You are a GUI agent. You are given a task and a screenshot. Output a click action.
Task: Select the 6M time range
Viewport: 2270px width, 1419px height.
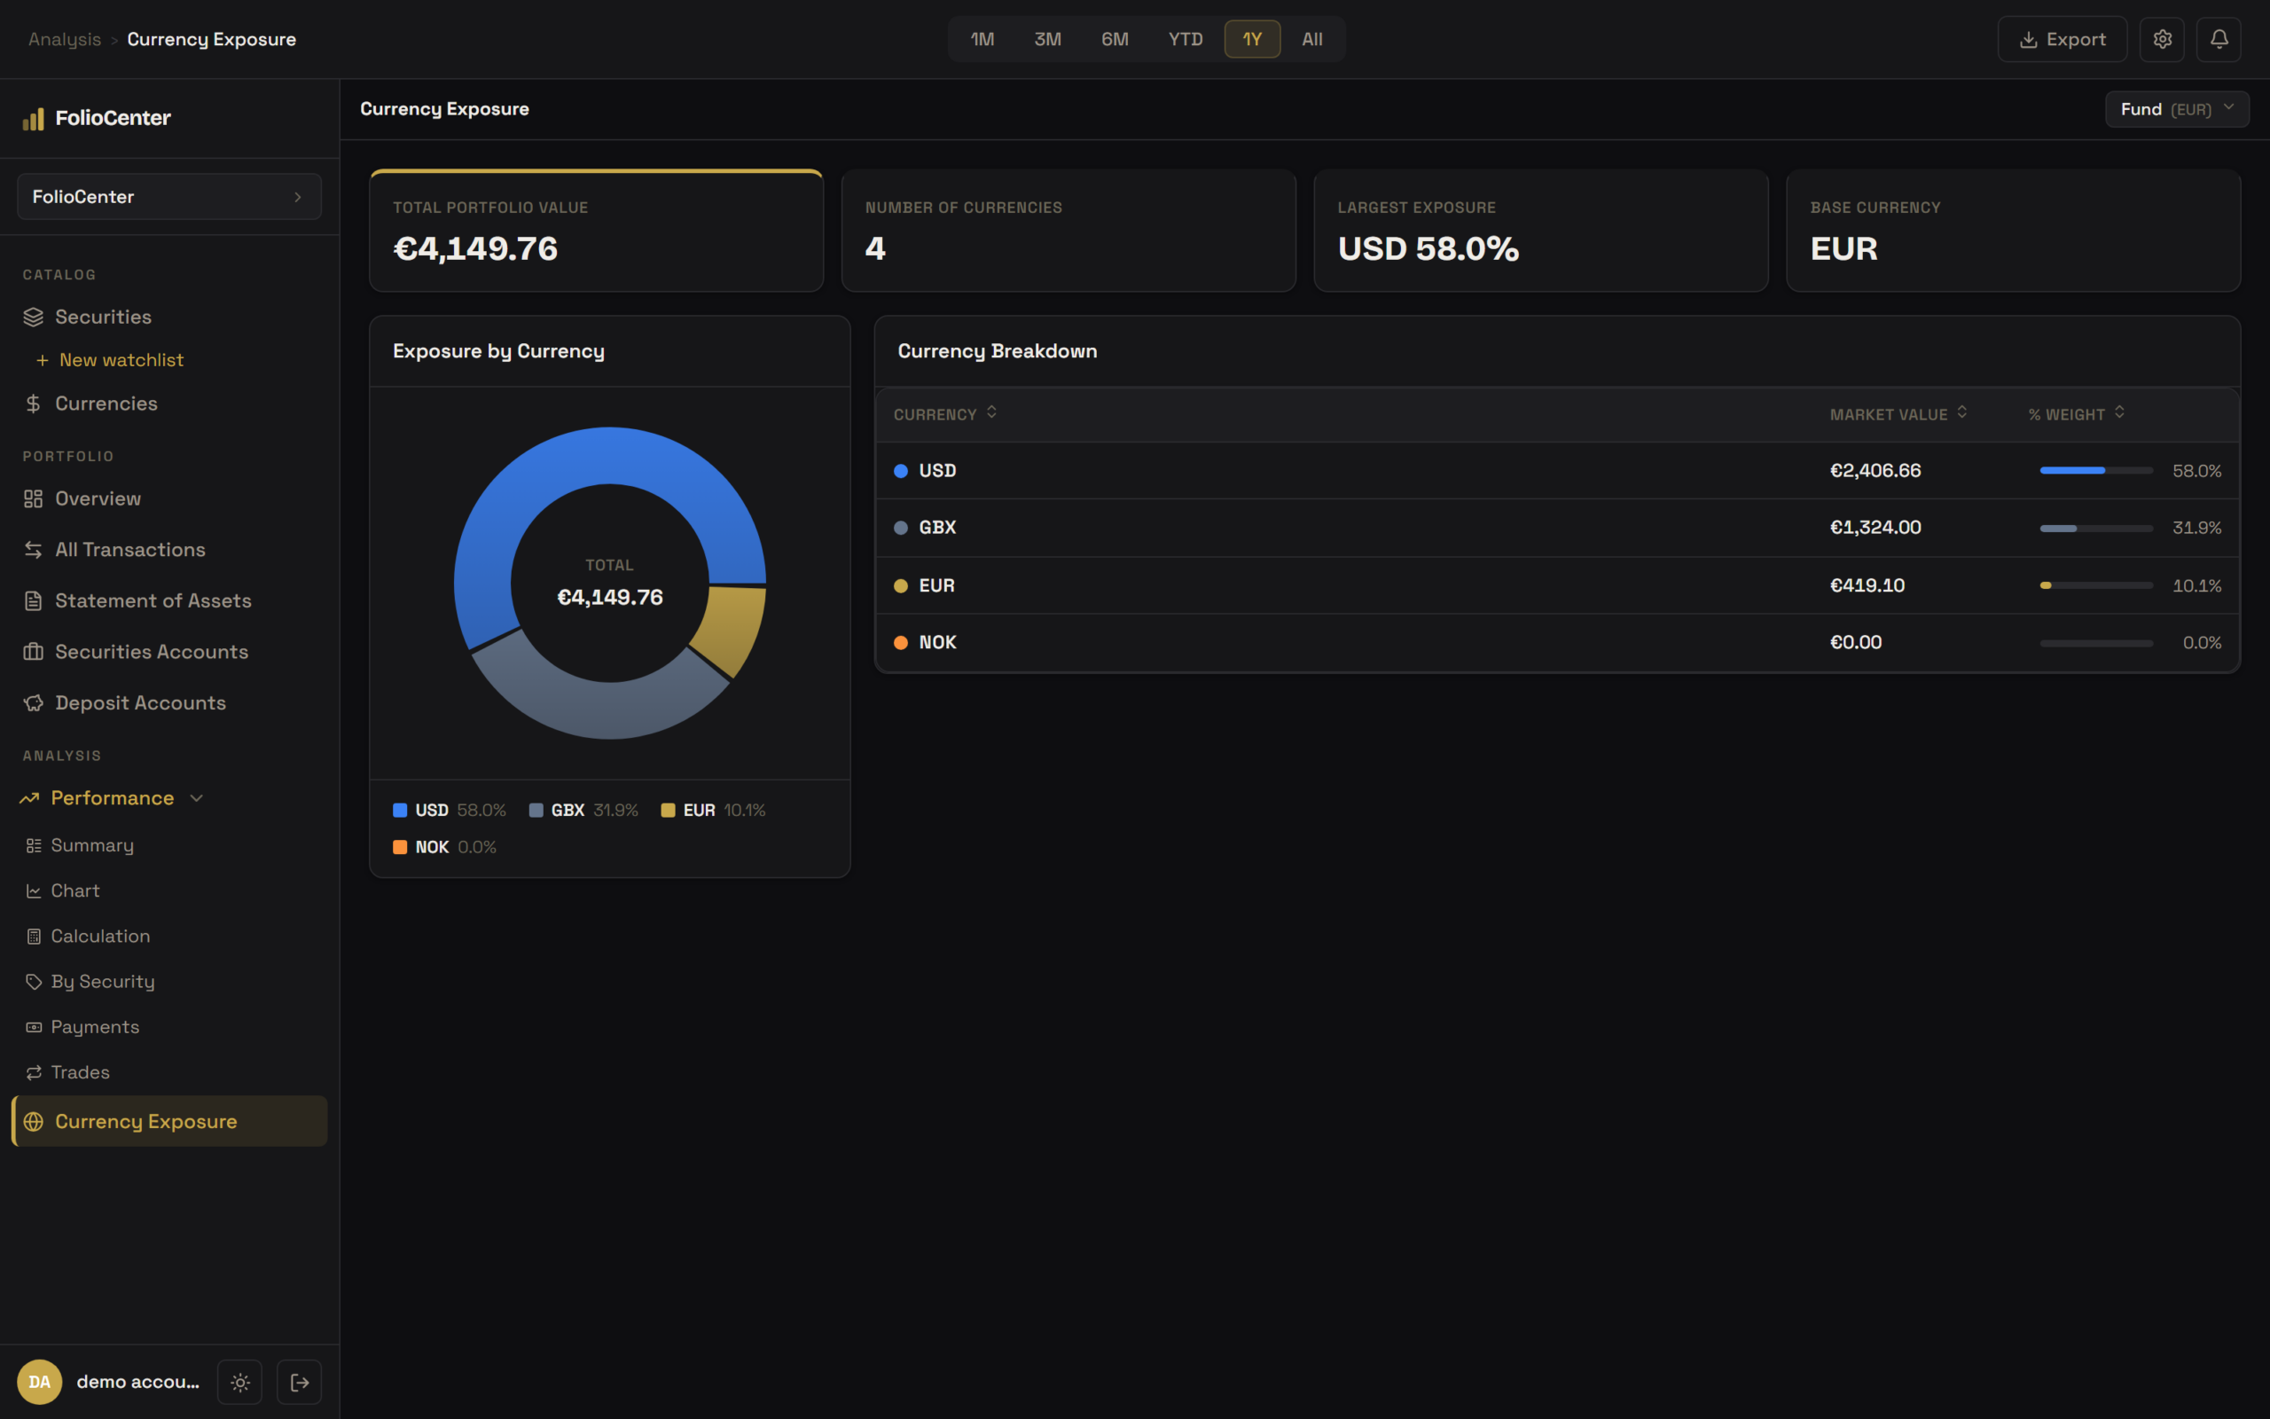tap(1115, 39)
